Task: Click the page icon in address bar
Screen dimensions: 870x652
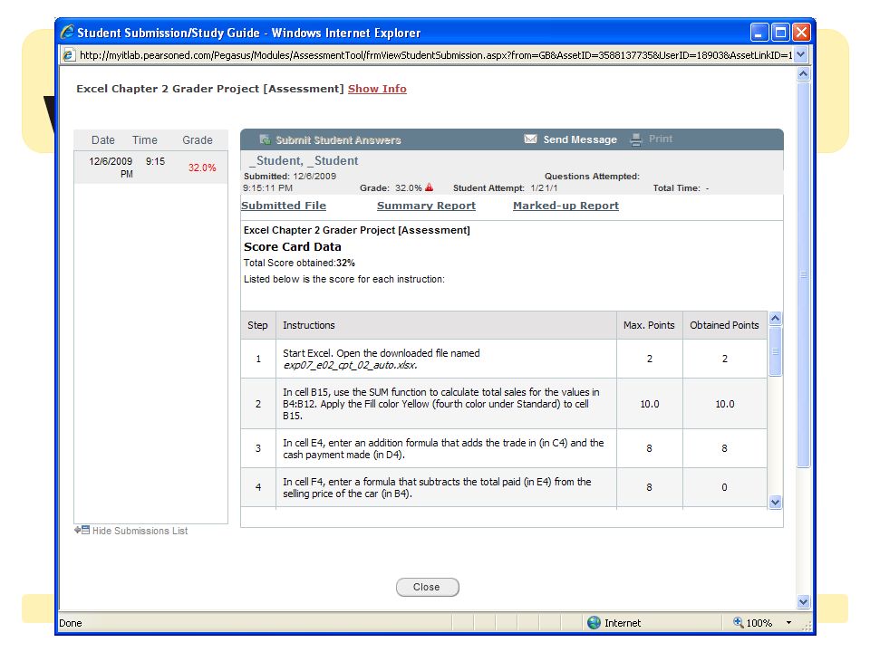Action: [x=68, y=55]
